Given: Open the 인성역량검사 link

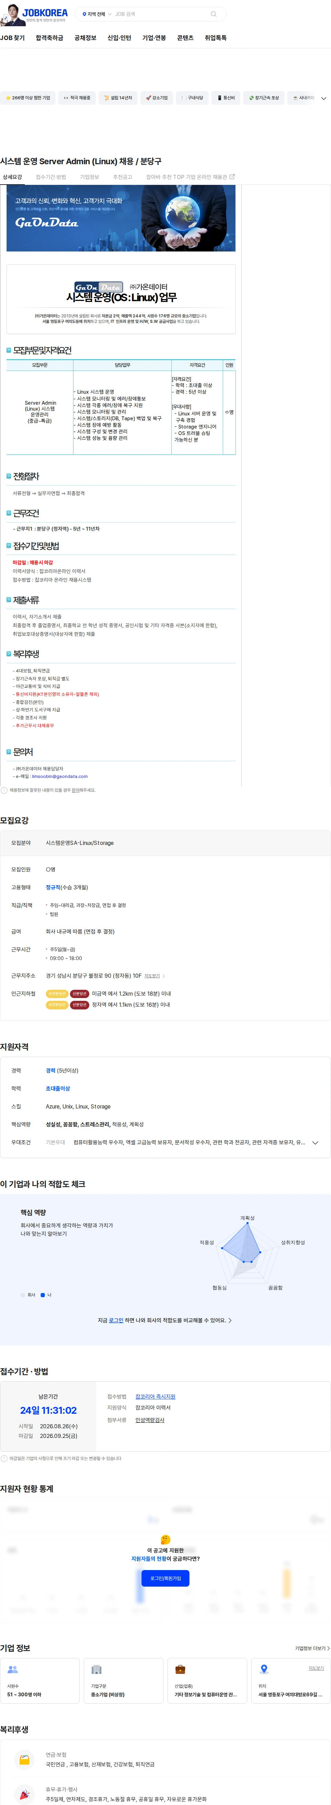Looking at the screenshot, I should [x=150, y=1420].
